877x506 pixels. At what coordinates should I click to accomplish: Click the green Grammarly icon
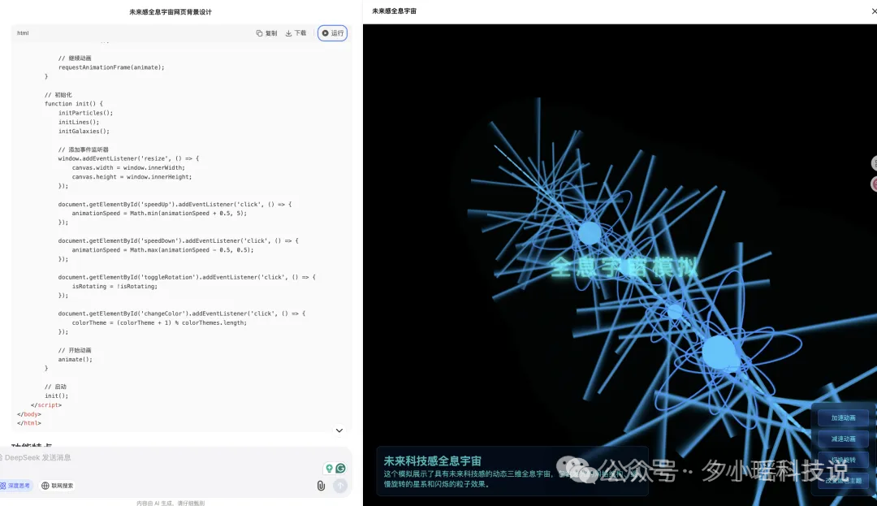(341, 469)
